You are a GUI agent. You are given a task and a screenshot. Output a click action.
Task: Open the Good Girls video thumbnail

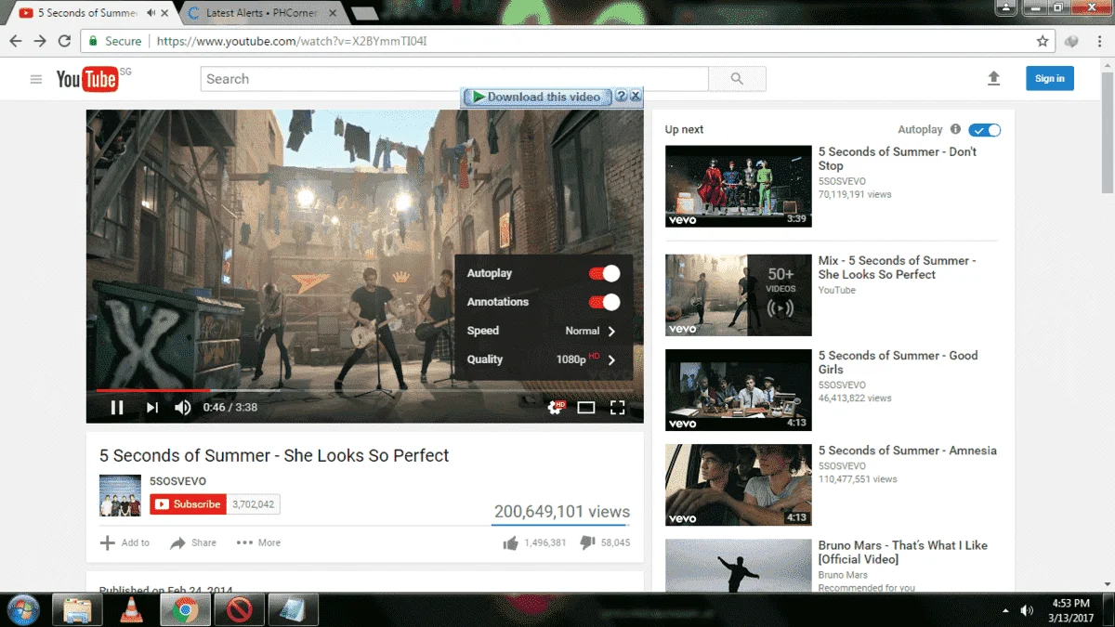[x=739, y=390]
